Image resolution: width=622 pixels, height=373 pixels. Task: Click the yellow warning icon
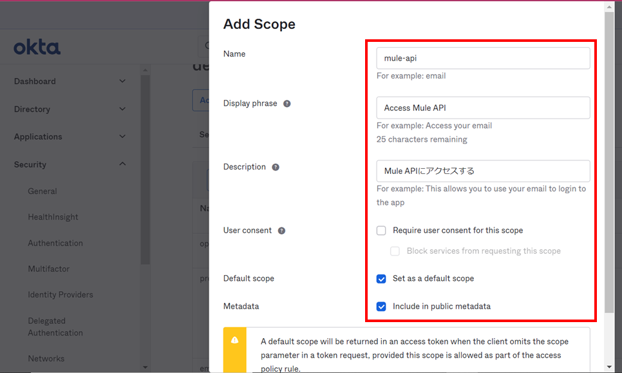235,340
